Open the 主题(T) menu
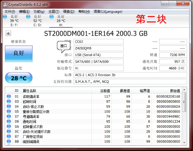Image resolution: width=193 pixels, height=151 pixels. (54, 12)
